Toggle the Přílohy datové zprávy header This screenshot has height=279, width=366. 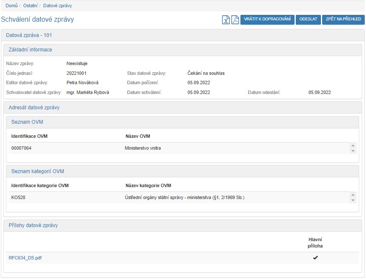tap(33, 225)
